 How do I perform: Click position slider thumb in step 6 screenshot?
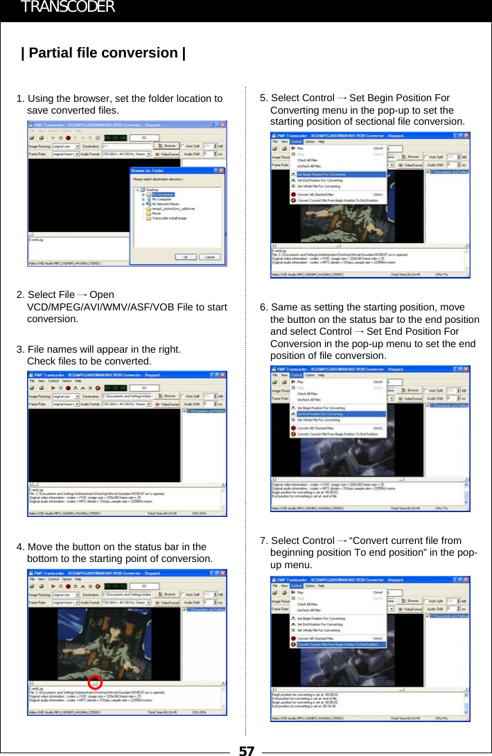coord(402,479)
